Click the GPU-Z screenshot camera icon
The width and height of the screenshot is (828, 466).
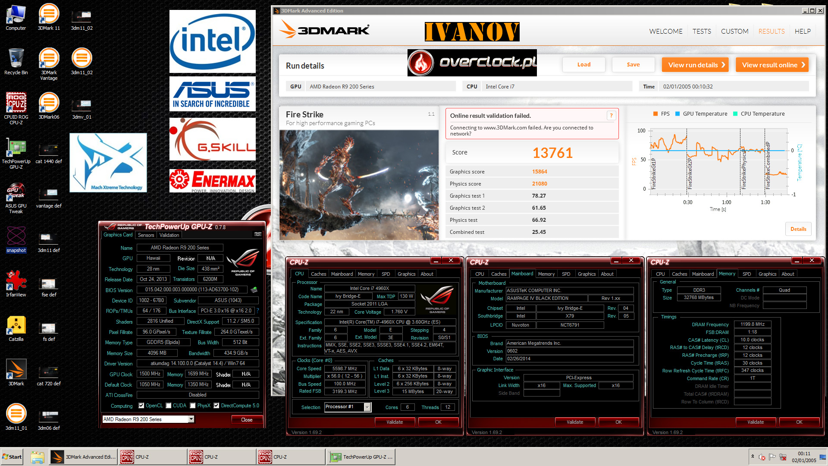tap(258, 234)
